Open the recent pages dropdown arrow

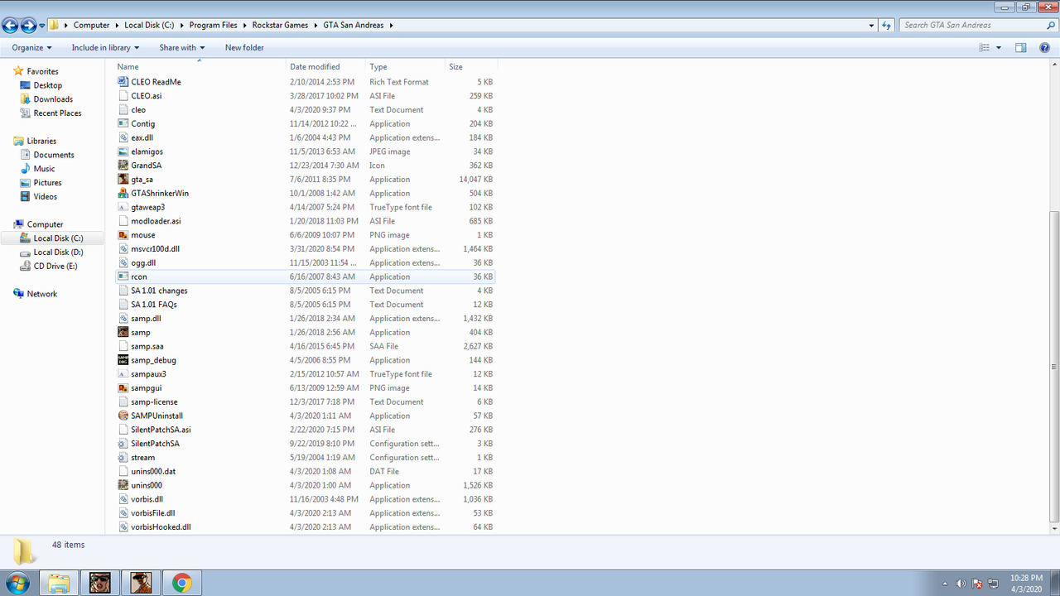42,26
